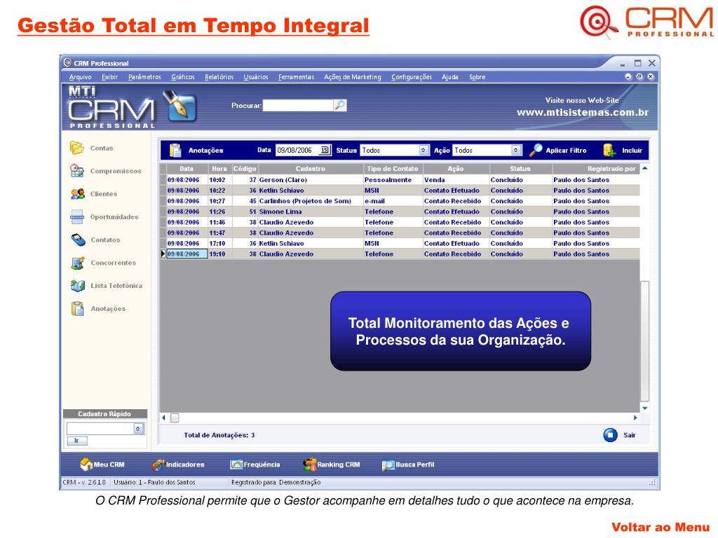Open the Contas folder icon
This screenshot has height=538, width=718.
(77, 148)
